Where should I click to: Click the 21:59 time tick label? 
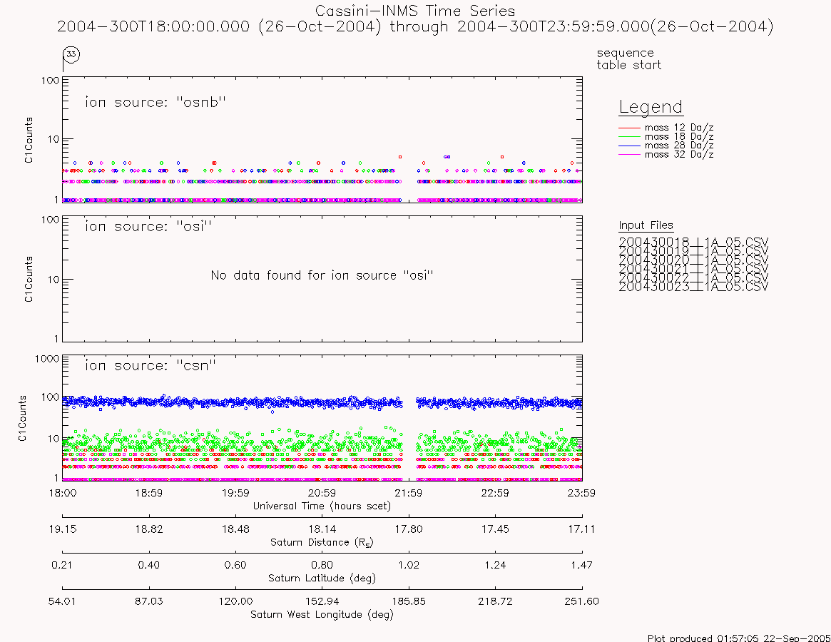point(409,493)
